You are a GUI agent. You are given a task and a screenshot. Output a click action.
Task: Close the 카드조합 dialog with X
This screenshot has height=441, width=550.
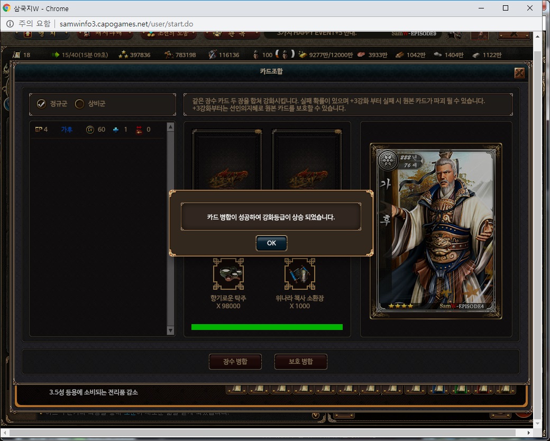pos(519,72)
